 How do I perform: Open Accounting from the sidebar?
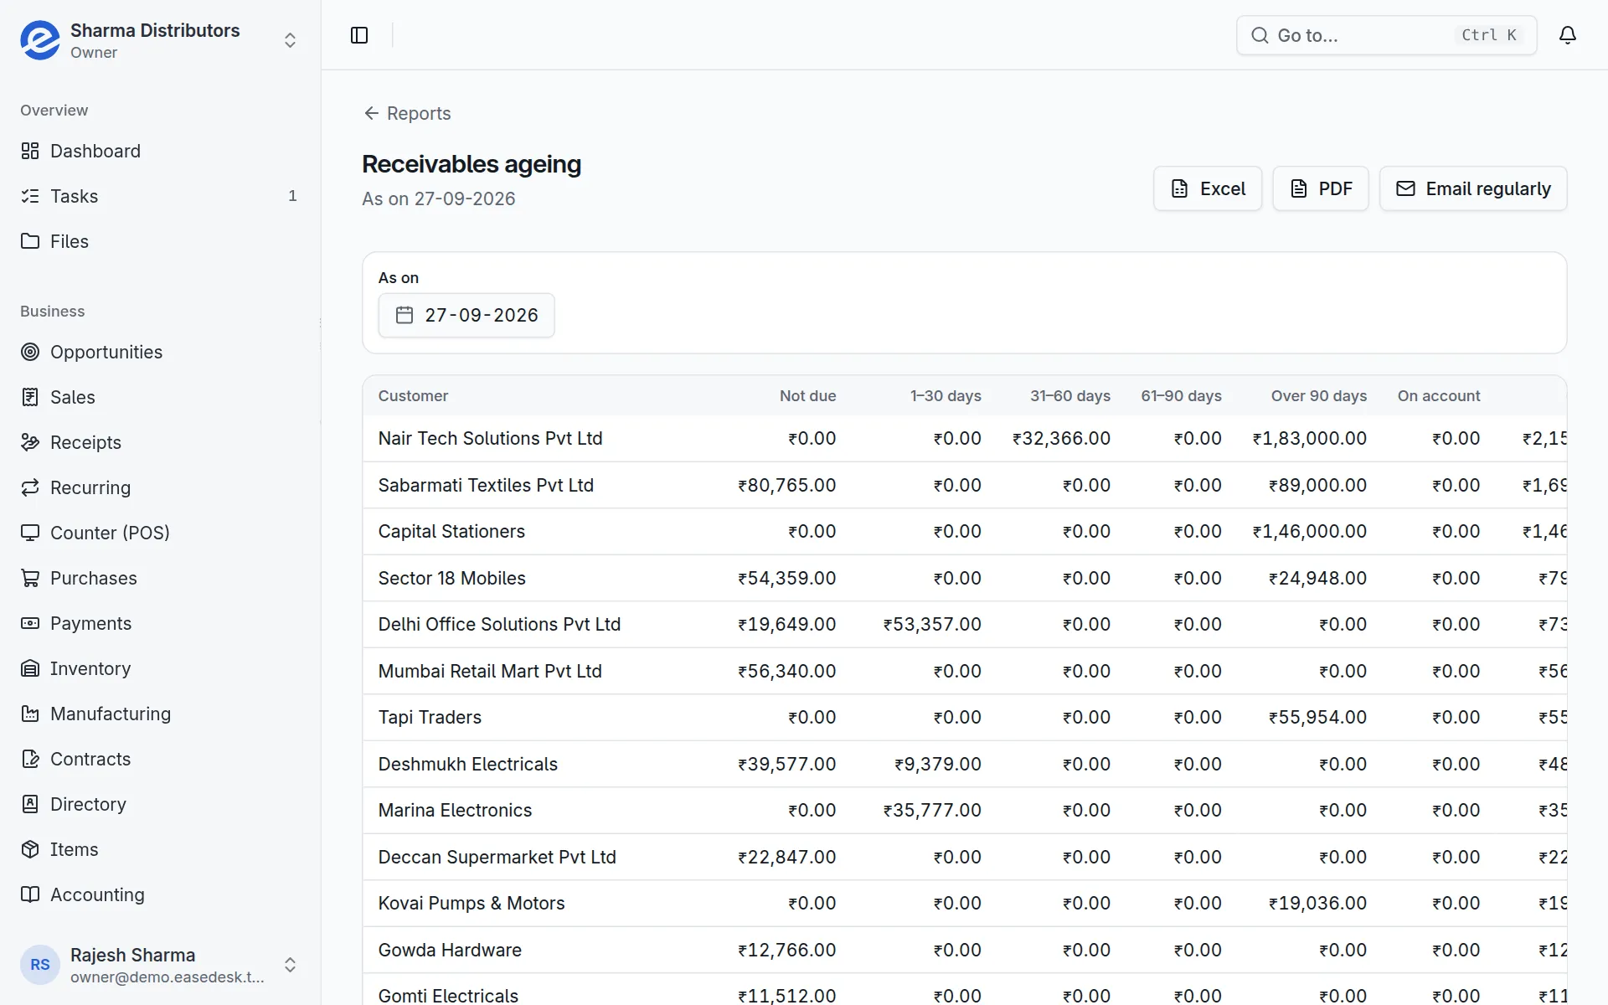(x=160, y=894)
